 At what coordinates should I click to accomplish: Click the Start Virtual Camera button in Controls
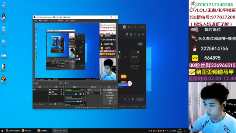[110, 95]
